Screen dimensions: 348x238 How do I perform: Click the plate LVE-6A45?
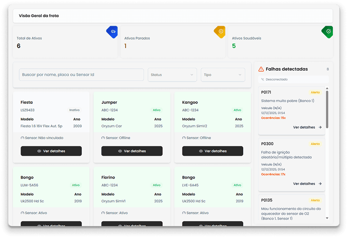point(190,185)
